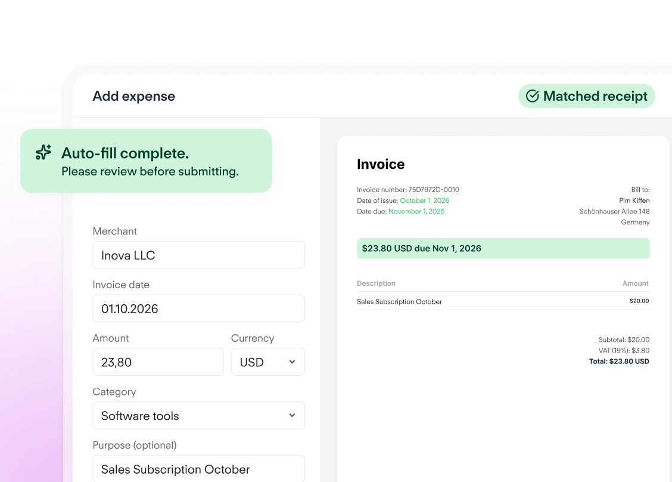Focus the Merchant field containing Inova LLC
The height and width of the screenshot is (482, 672).
coord(198,255)
